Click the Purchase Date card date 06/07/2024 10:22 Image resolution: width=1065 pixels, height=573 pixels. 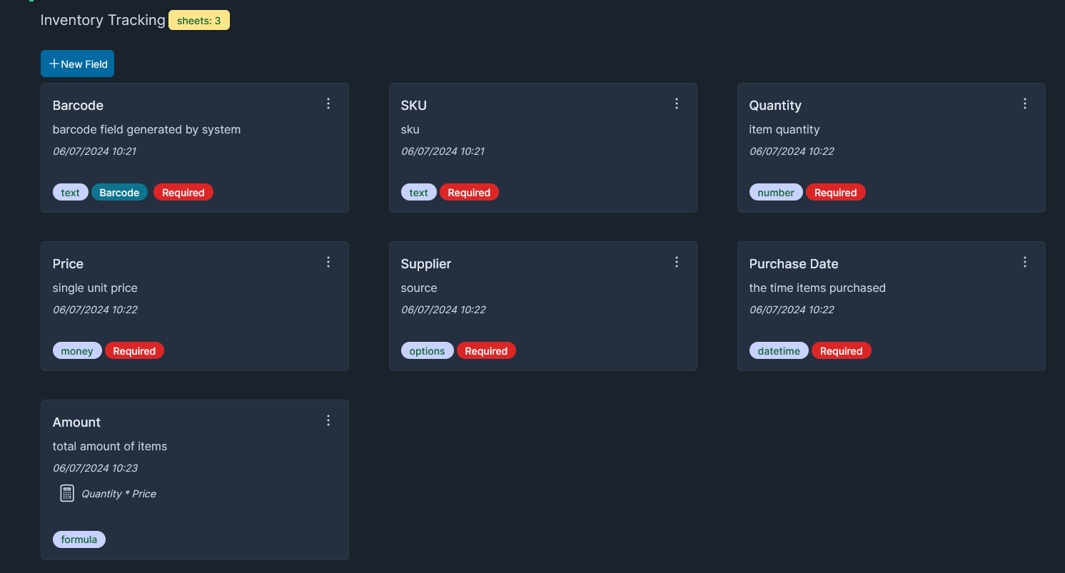click(x=792, y=310)
